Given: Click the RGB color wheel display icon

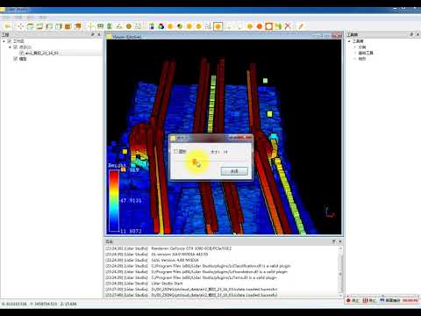Looking at the screenshot, I should pyautogui.click(x=161, y=26).
